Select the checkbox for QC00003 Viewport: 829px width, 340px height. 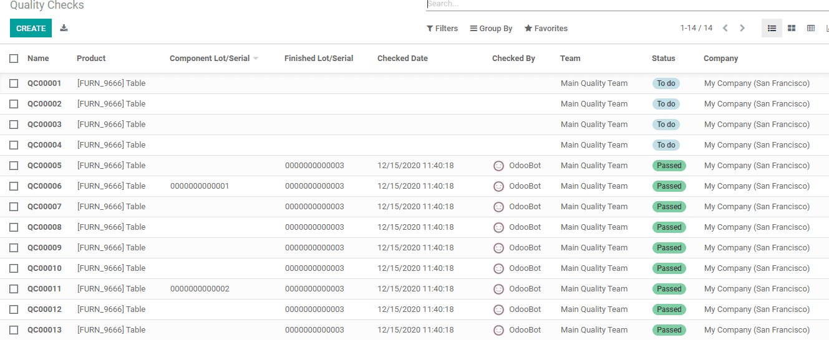pos(14,125)
